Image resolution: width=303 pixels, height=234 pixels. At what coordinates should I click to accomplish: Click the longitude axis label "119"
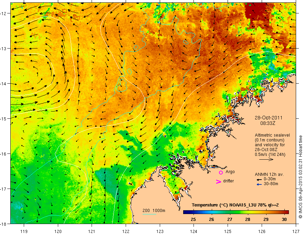[x=24, y=231]
